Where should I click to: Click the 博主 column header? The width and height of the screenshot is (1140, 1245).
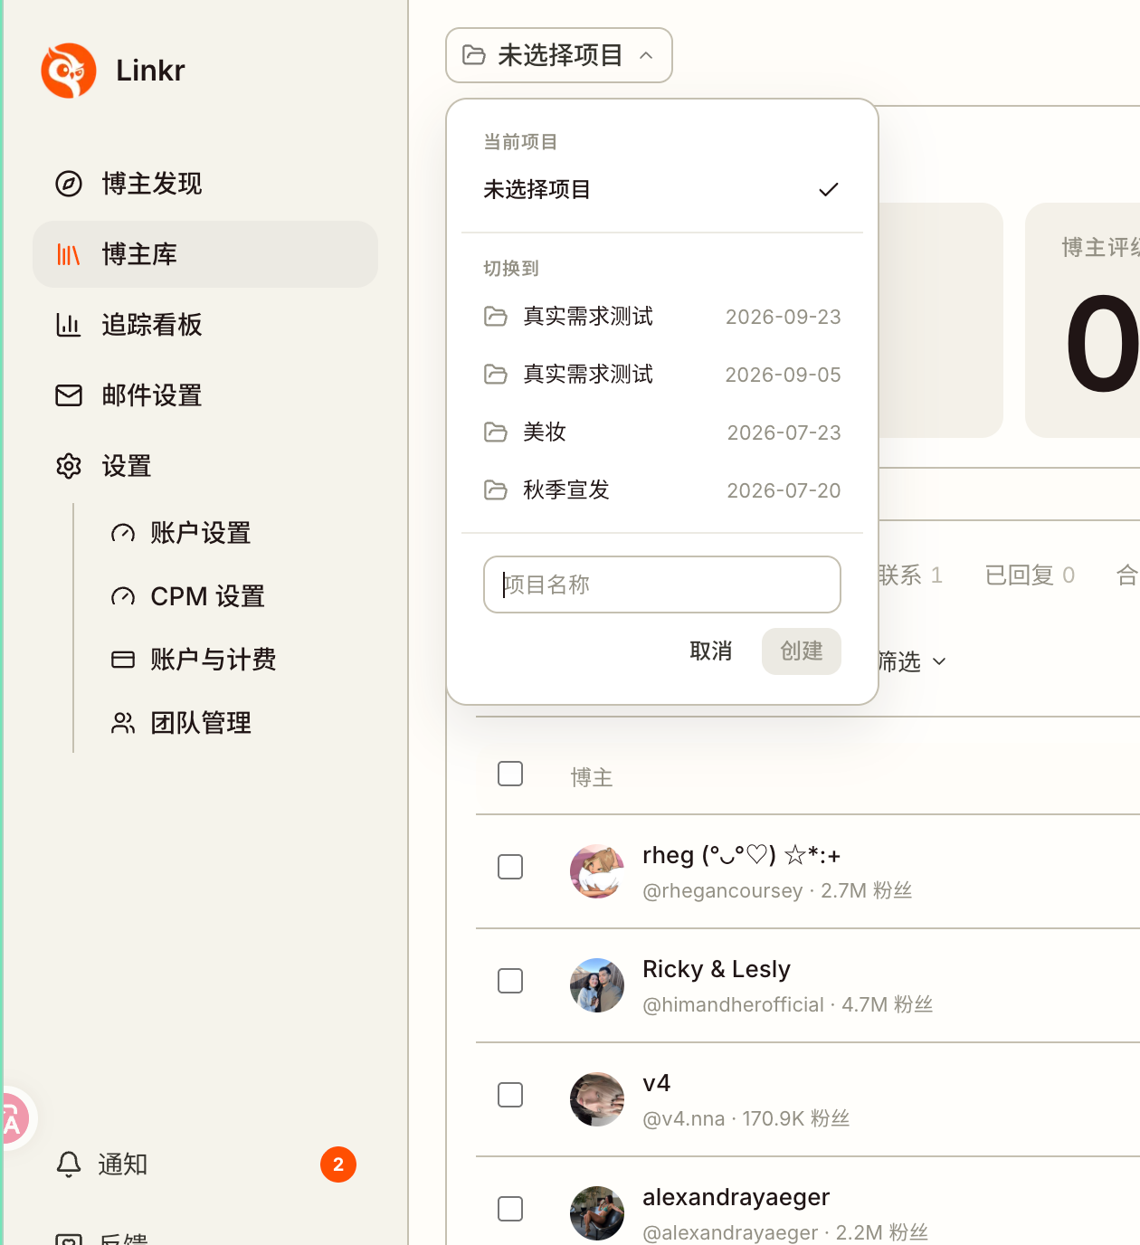[x=592, y=777]
